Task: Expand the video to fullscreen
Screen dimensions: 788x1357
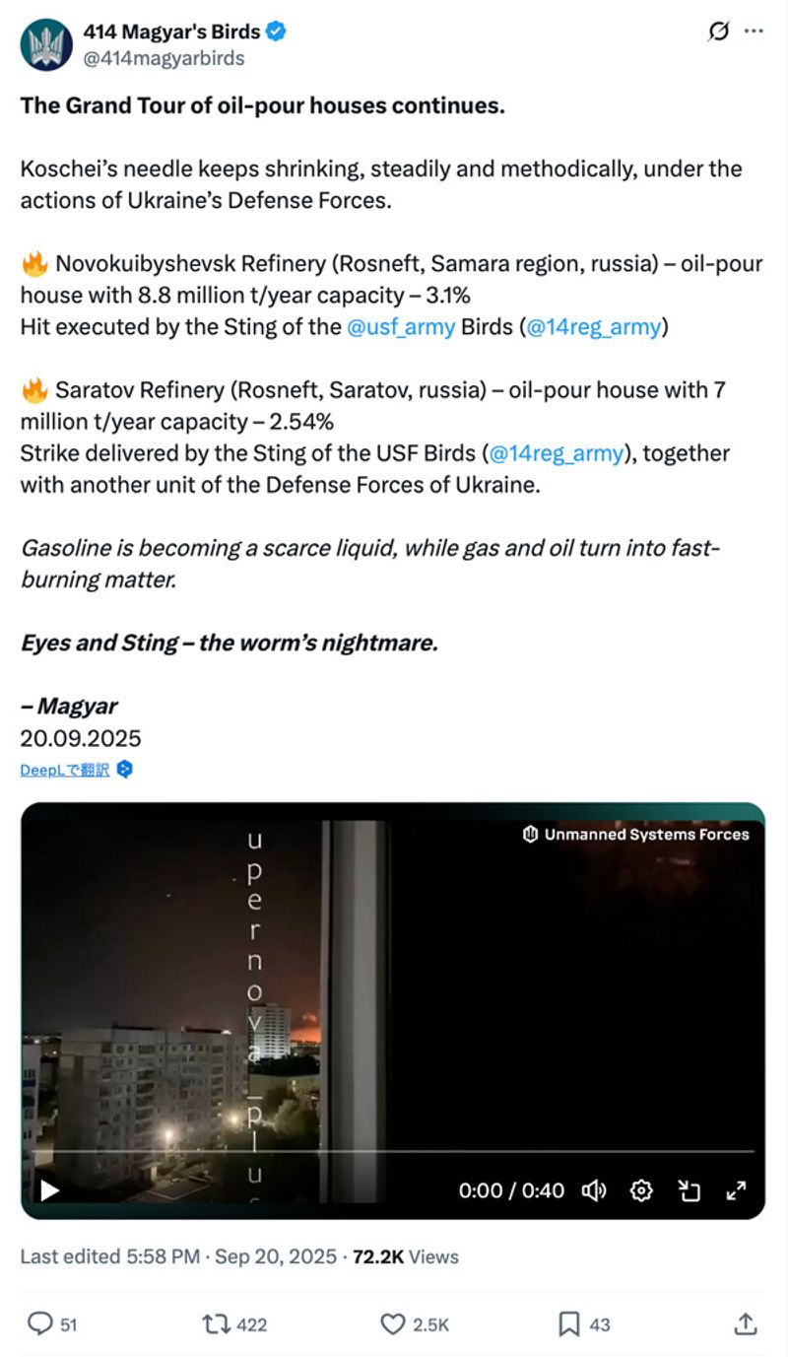Action: pyautogui.click(x=736, y=1190)
